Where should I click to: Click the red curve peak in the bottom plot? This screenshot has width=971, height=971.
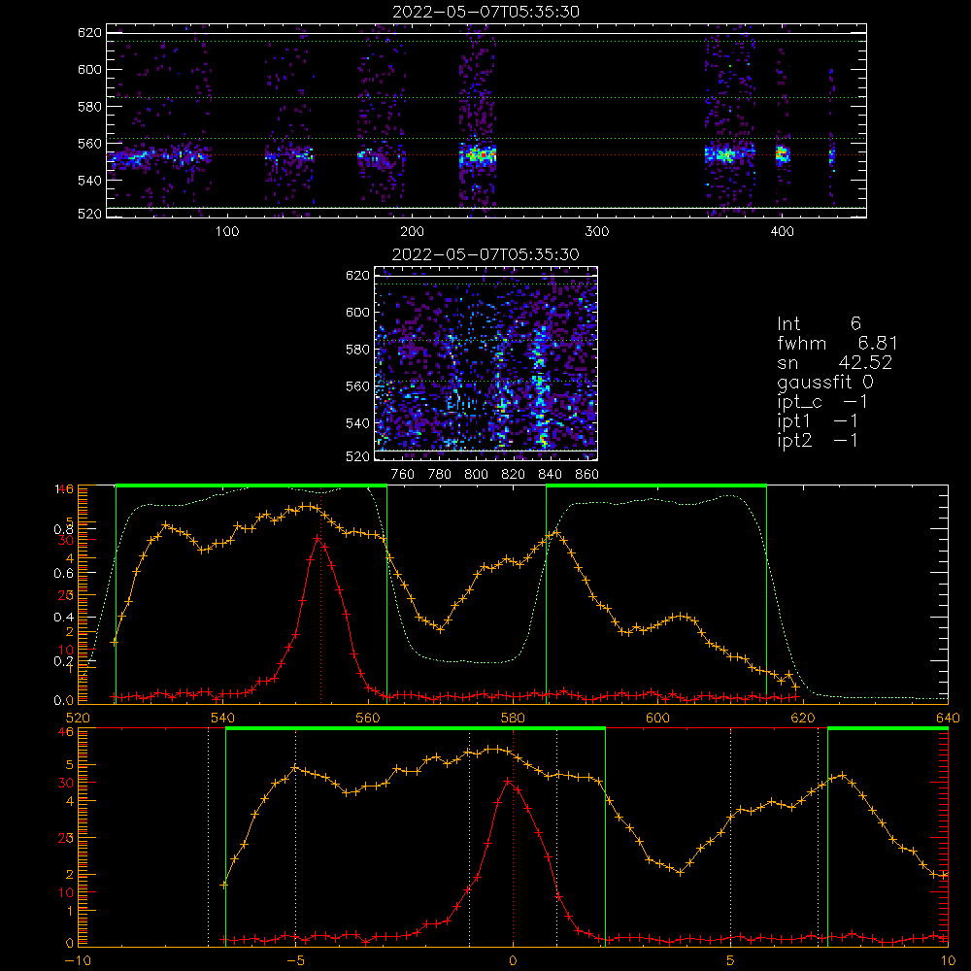point(508,781)
